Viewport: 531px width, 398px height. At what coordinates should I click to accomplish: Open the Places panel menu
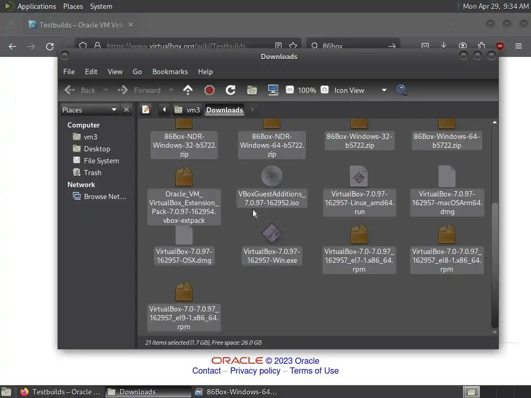(73, 6)
